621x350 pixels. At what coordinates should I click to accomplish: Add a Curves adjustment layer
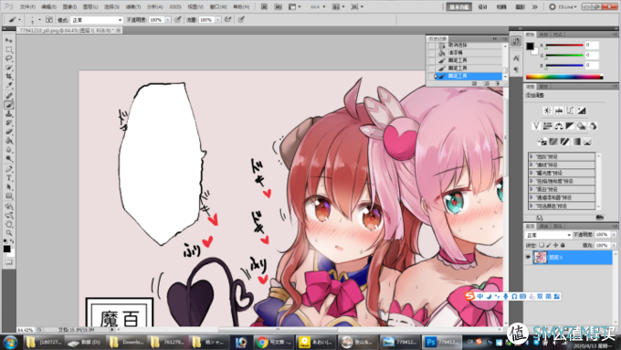(x=570, y=111)
